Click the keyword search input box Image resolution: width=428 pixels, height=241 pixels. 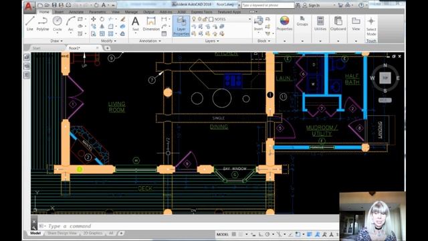pyautogui.click(x=267, y=5)
